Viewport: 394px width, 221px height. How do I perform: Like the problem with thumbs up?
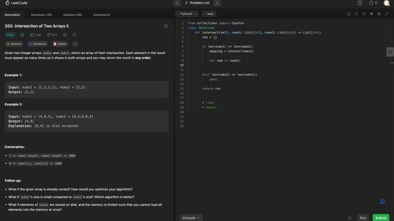[x=36, y=35]
